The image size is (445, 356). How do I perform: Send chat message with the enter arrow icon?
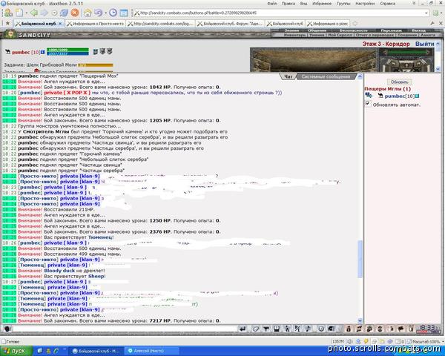(x=243, y=329)
